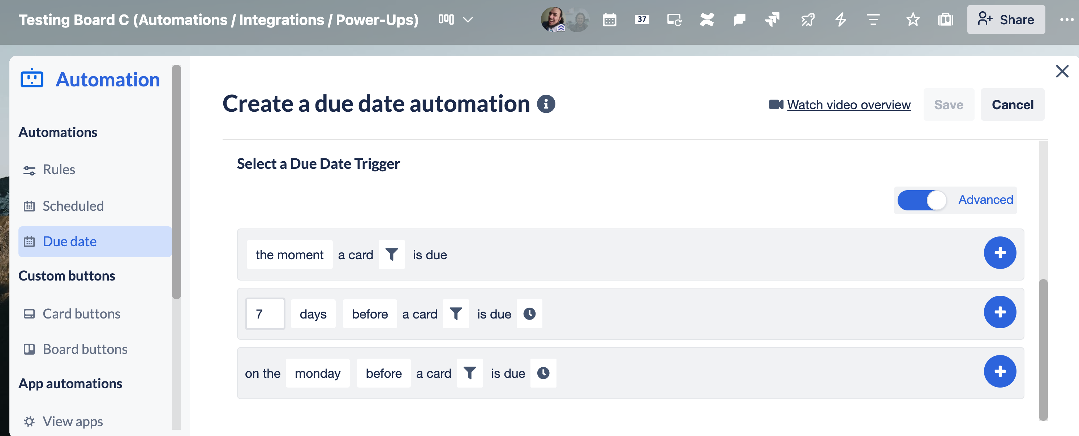
Task: Open the filter lines icon in header
Action: tap(873, 20)
